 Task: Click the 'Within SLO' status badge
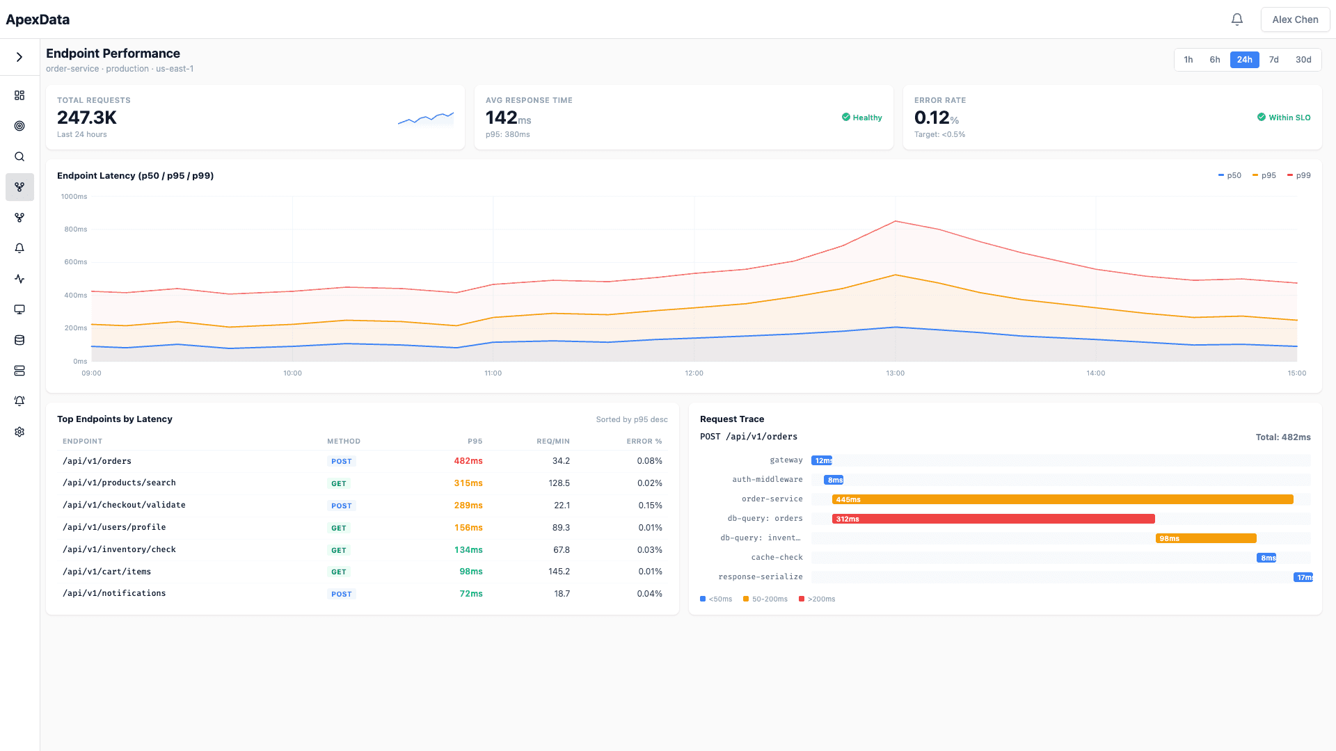pos(1284,118)
